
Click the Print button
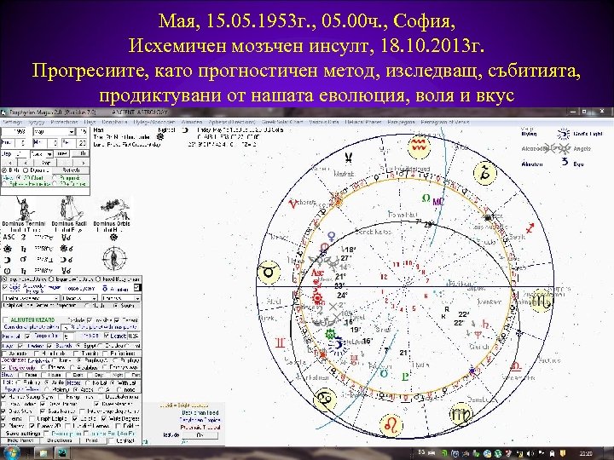pos(92,440)
